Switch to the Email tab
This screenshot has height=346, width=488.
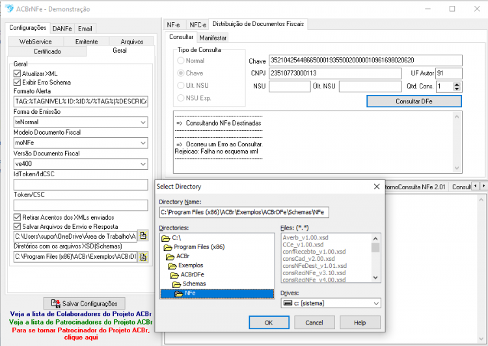(85, 29)
